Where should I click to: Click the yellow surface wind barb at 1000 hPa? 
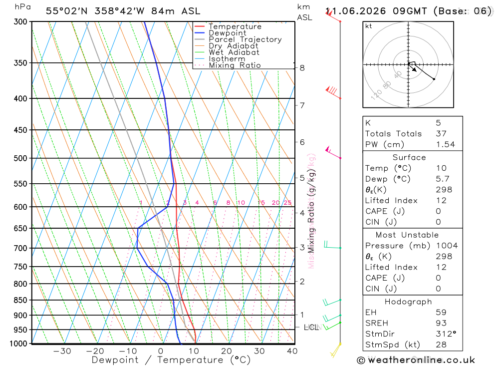(335, 351)
